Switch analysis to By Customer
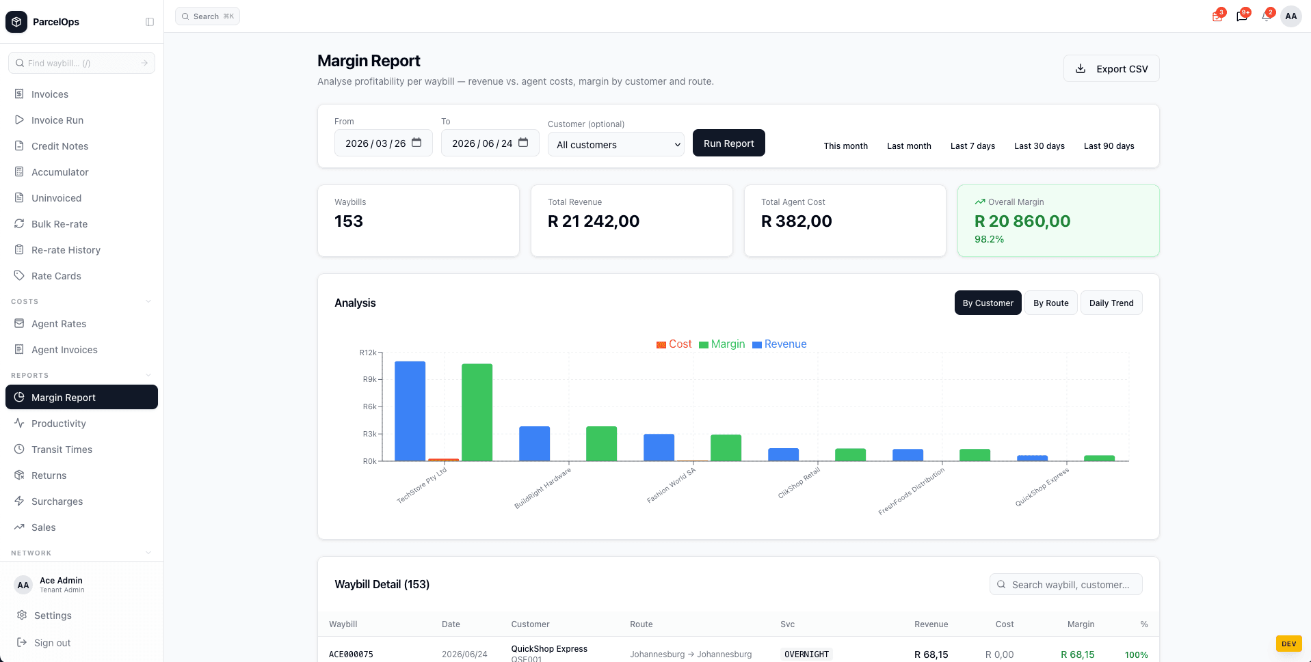 tap(988, 303)
